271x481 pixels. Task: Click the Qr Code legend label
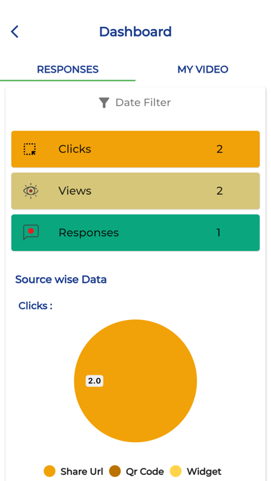(145, 471)
